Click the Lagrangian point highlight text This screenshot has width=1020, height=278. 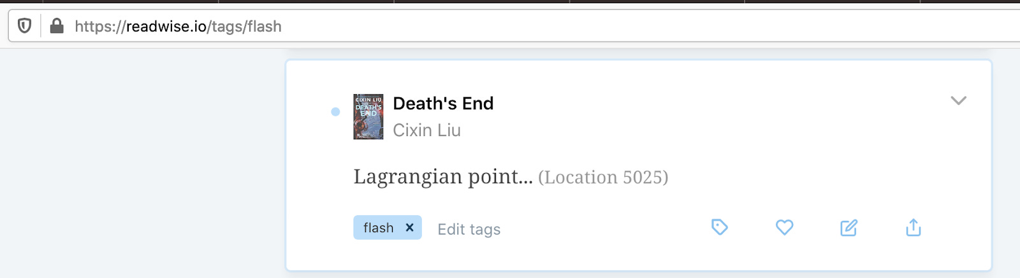(443, 176)
